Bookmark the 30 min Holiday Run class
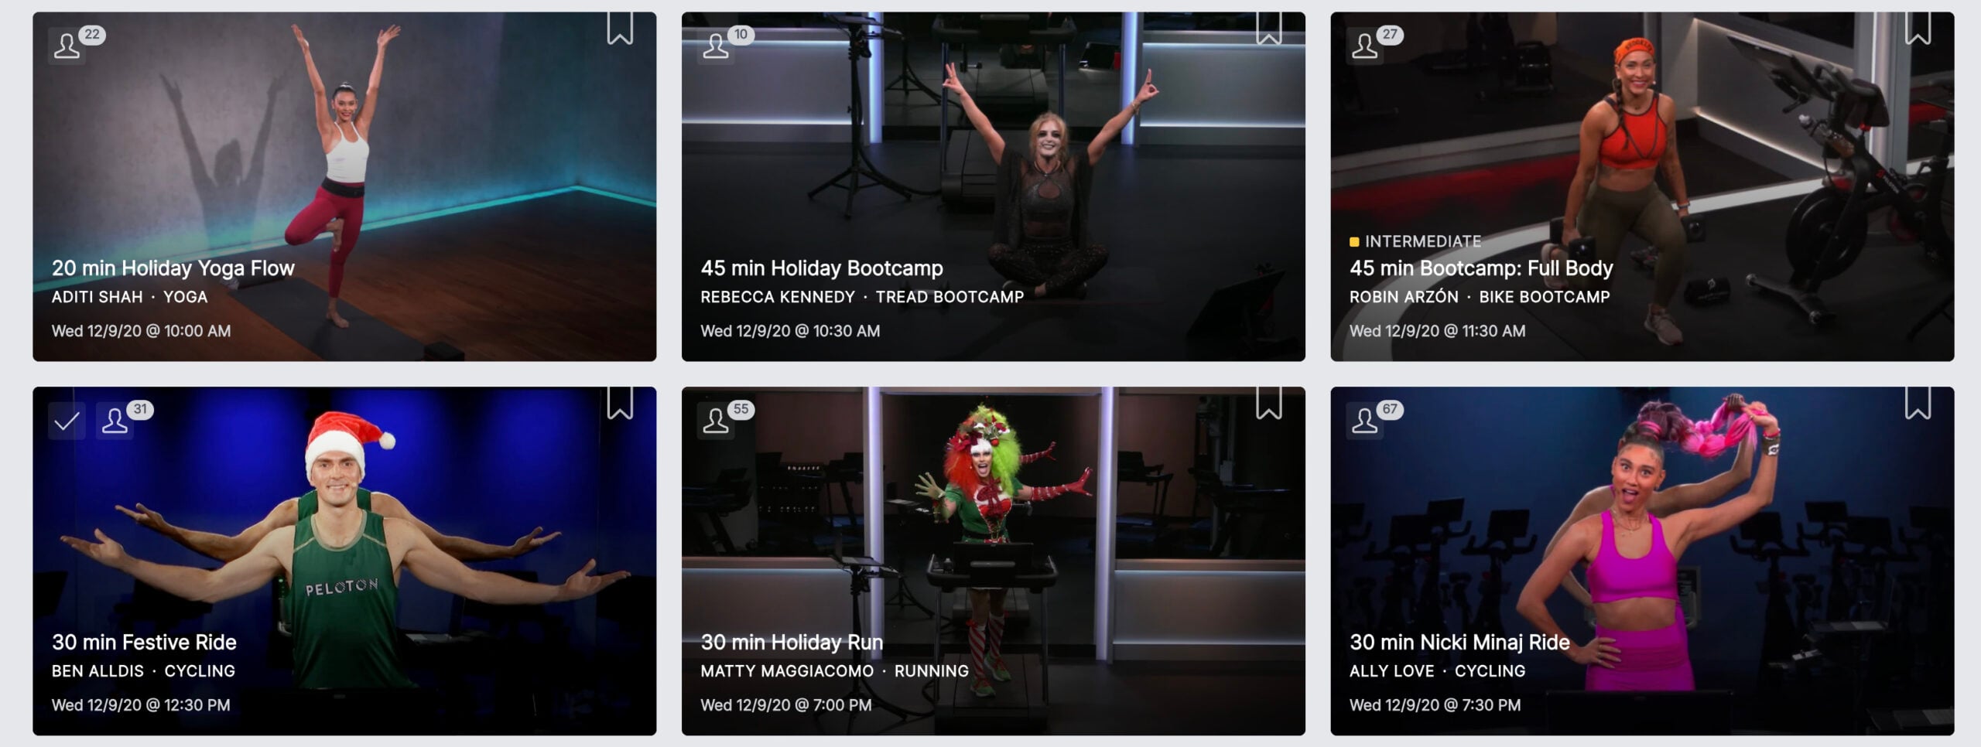 [1269, 403]
